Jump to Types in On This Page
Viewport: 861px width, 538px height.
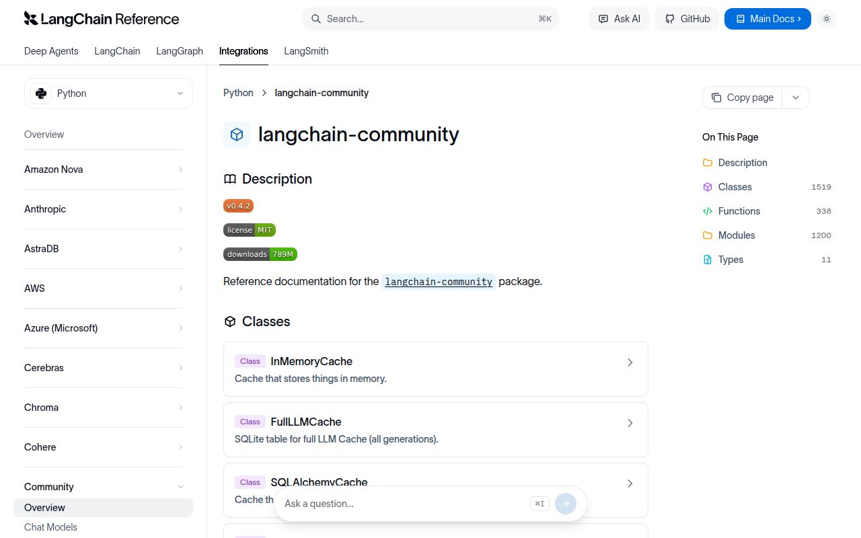coord(731,260)
